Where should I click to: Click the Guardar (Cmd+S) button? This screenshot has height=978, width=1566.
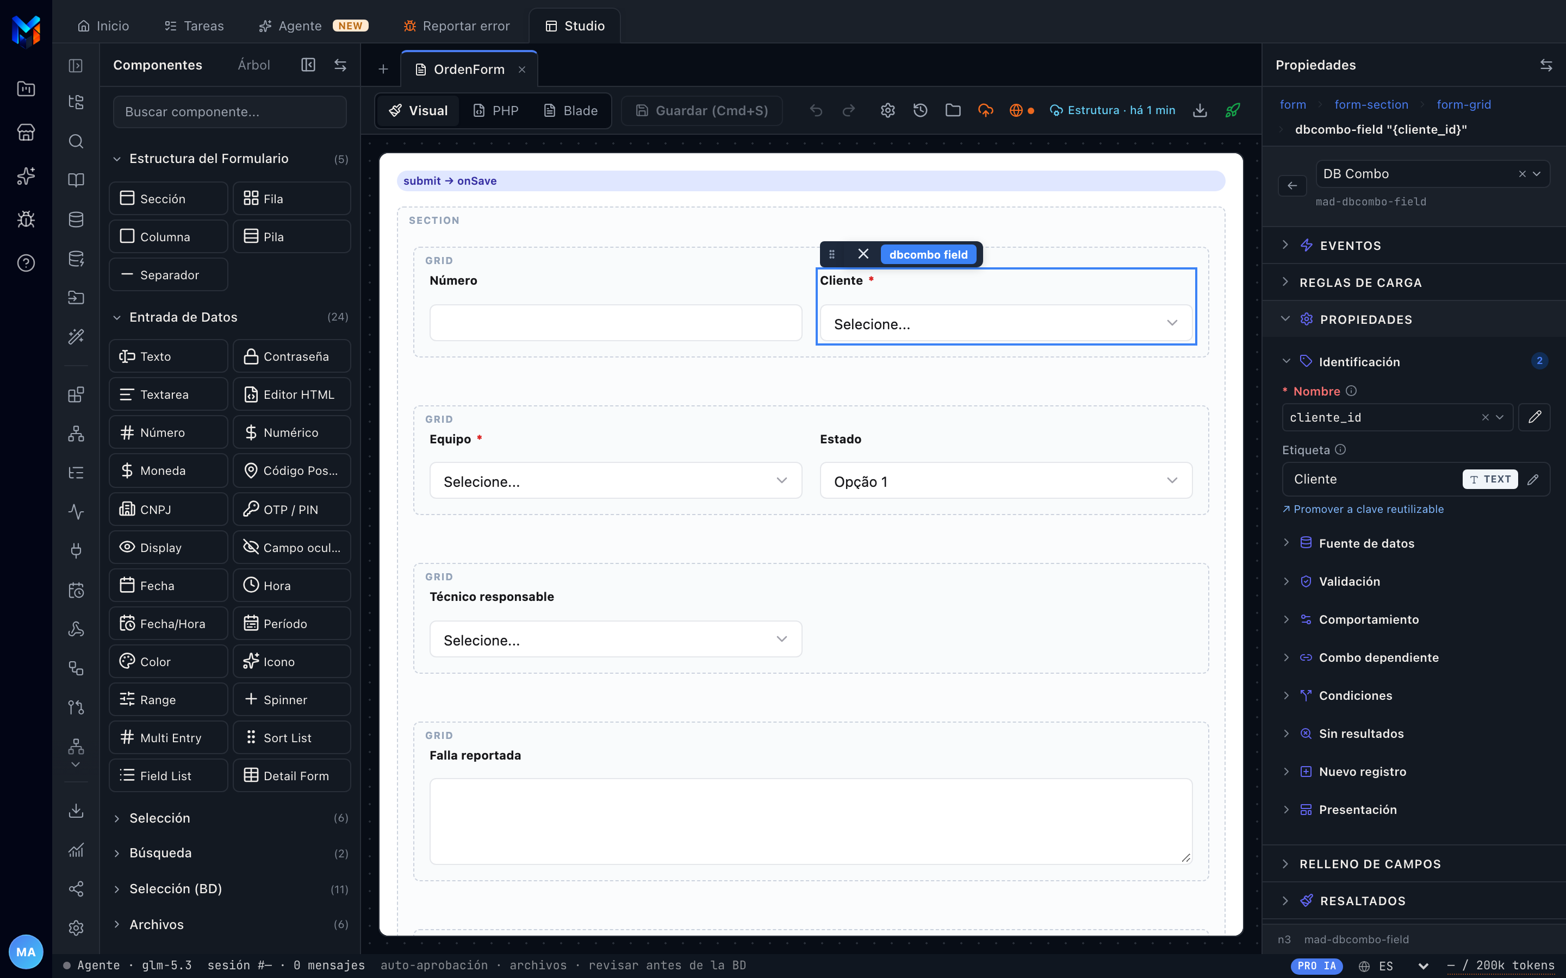click(x=701, y=111)
